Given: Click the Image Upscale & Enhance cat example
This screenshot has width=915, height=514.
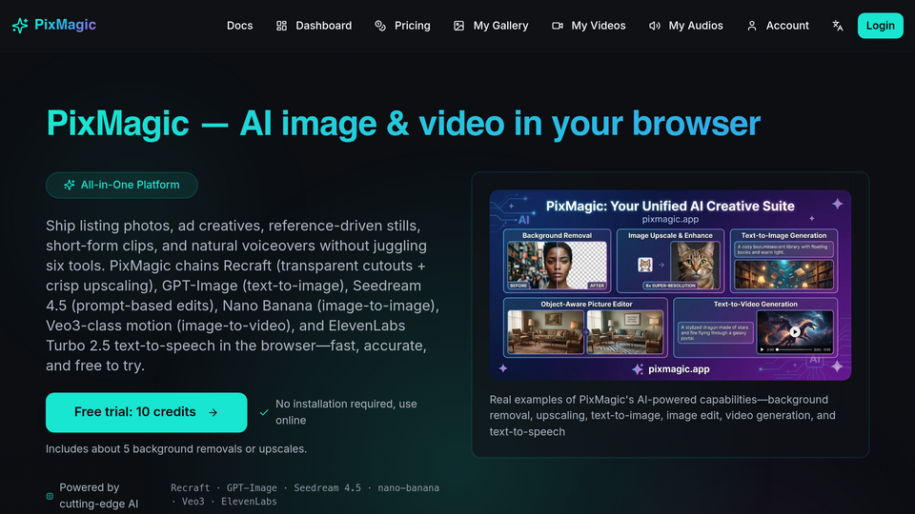Looking at the screenshot, I should click(x=670, y=261).
